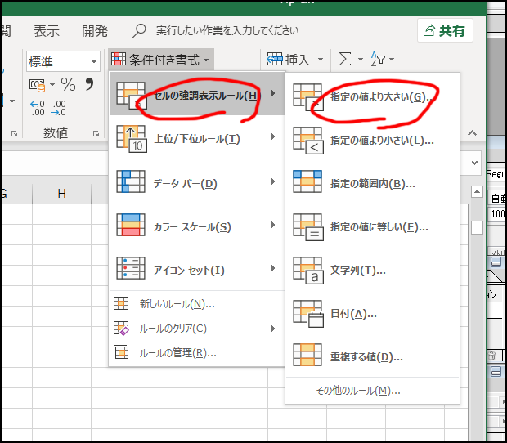Click the データ バー icon
507x443 pixels.
point(130,181)
